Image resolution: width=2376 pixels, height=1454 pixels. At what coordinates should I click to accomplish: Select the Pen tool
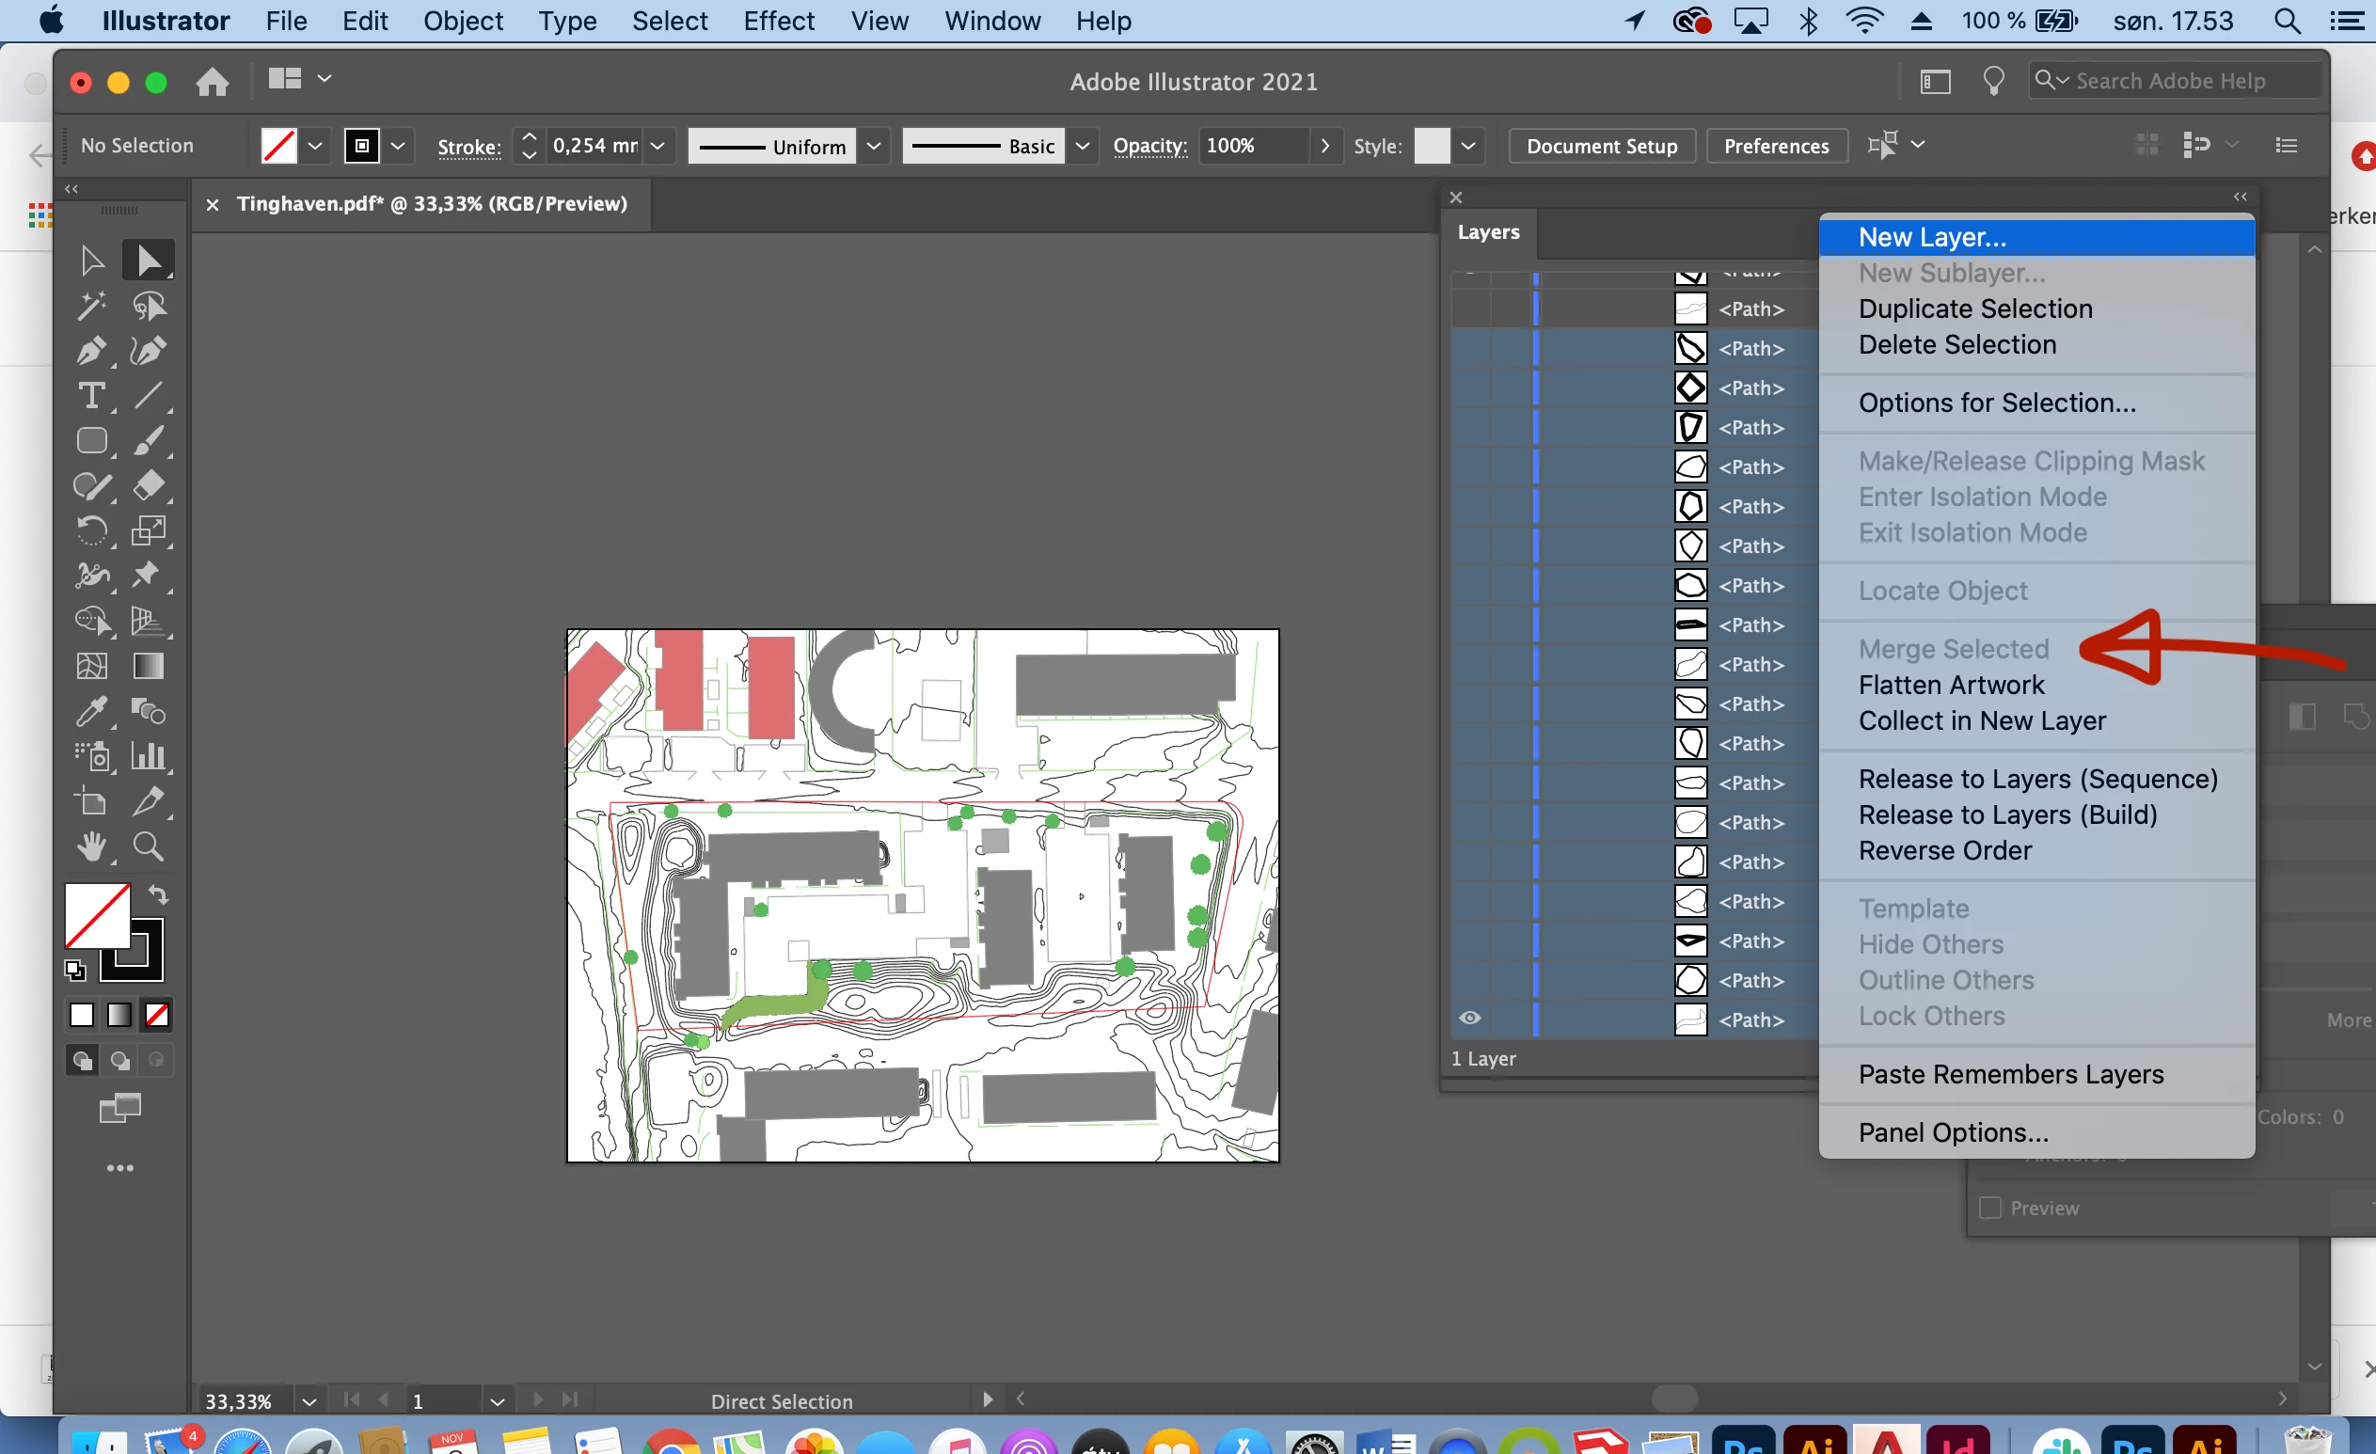pos(91,351)
